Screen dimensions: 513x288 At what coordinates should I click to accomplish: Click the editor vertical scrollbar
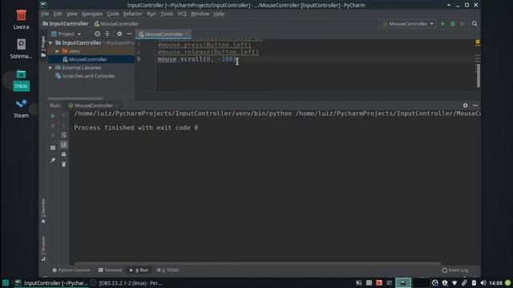coord(478,75)
